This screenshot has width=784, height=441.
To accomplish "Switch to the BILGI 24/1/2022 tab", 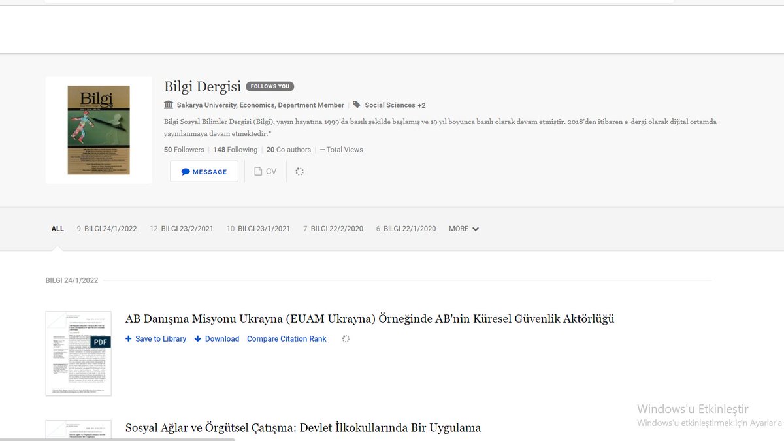I will pos(106,229).
